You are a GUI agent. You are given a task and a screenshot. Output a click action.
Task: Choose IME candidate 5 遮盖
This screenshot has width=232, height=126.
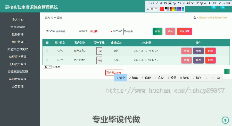point(172,78)
